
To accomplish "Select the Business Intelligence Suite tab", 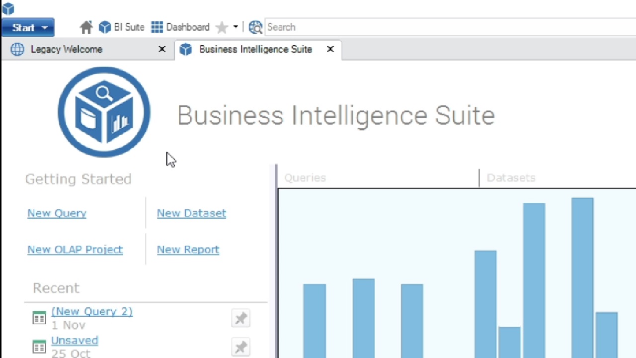I will click(255, 49).
